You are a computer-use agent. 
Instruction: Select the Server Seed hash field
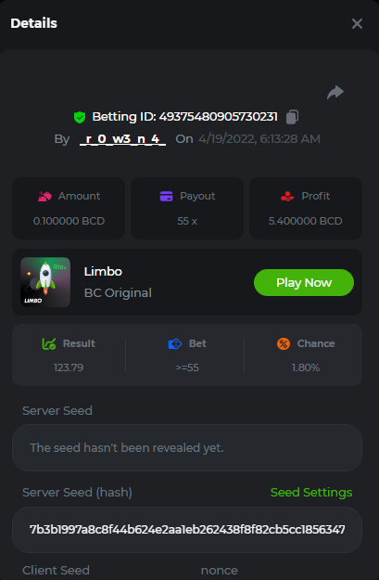(x=187, y=530)
